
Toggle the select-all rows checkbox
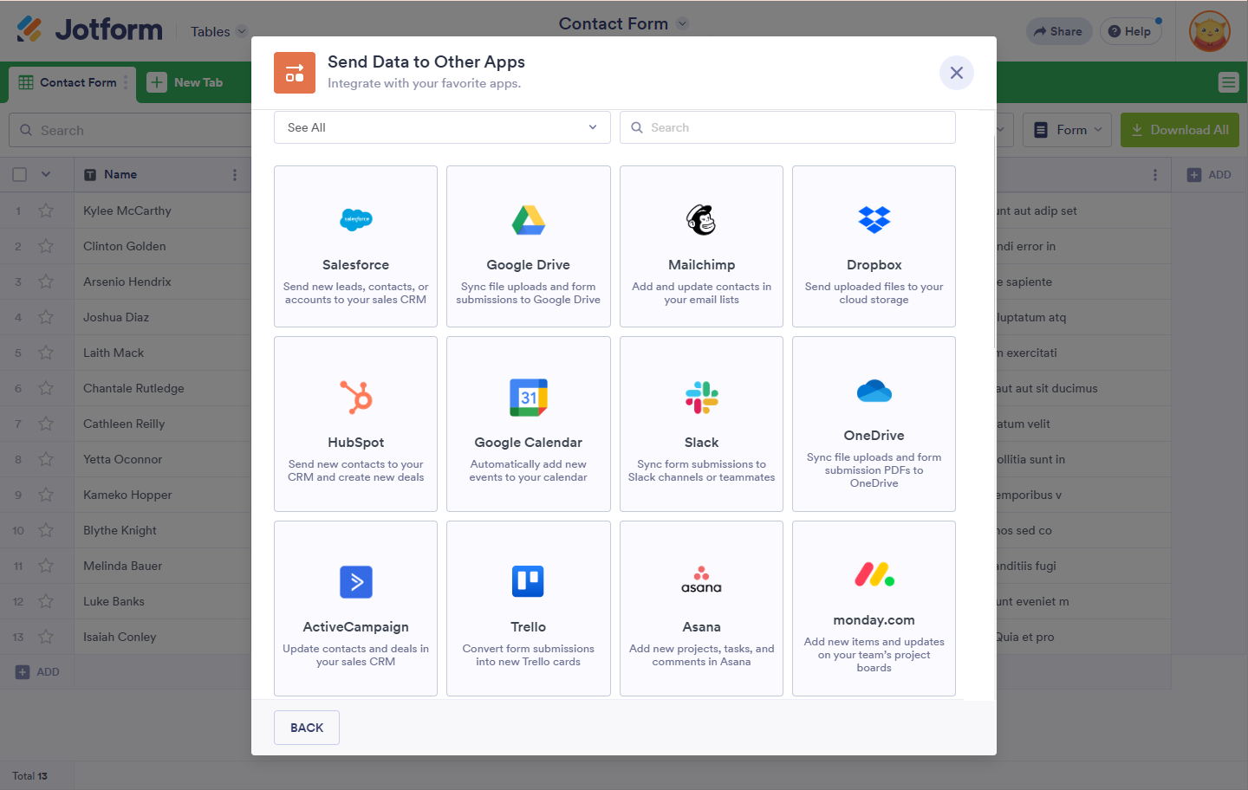click(x=20, y=175)
